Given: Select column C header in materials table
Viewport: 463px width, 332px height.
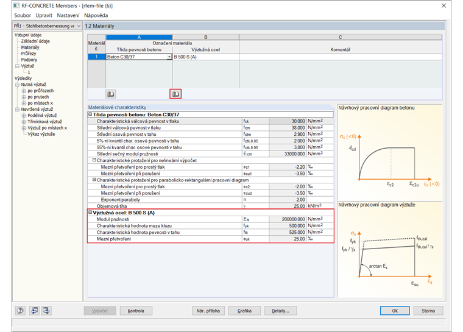Looking at the screenshot, I should pos(341,37).
